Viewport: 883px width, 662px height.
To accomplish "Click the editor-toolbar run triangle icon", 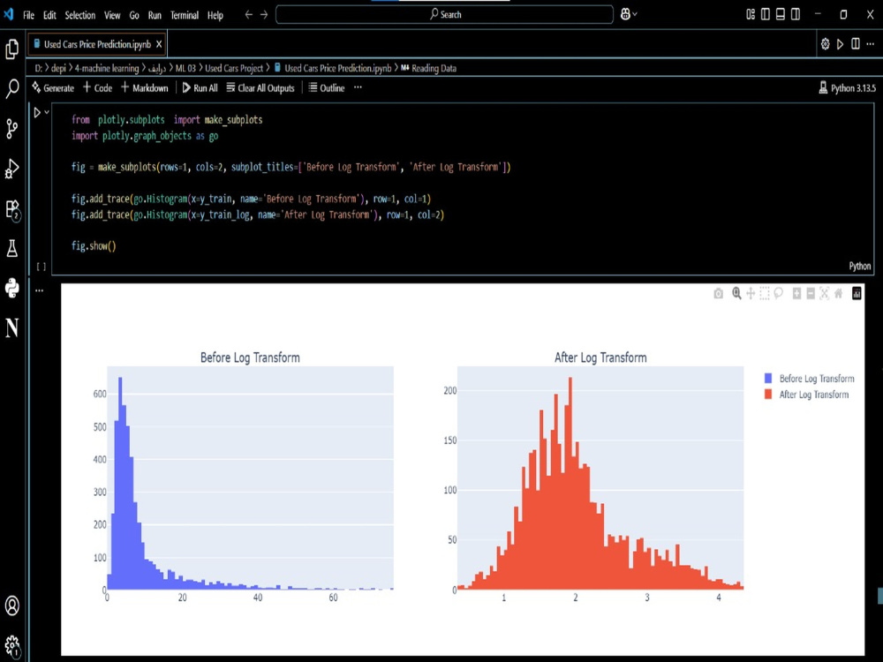I will [840, 44].
